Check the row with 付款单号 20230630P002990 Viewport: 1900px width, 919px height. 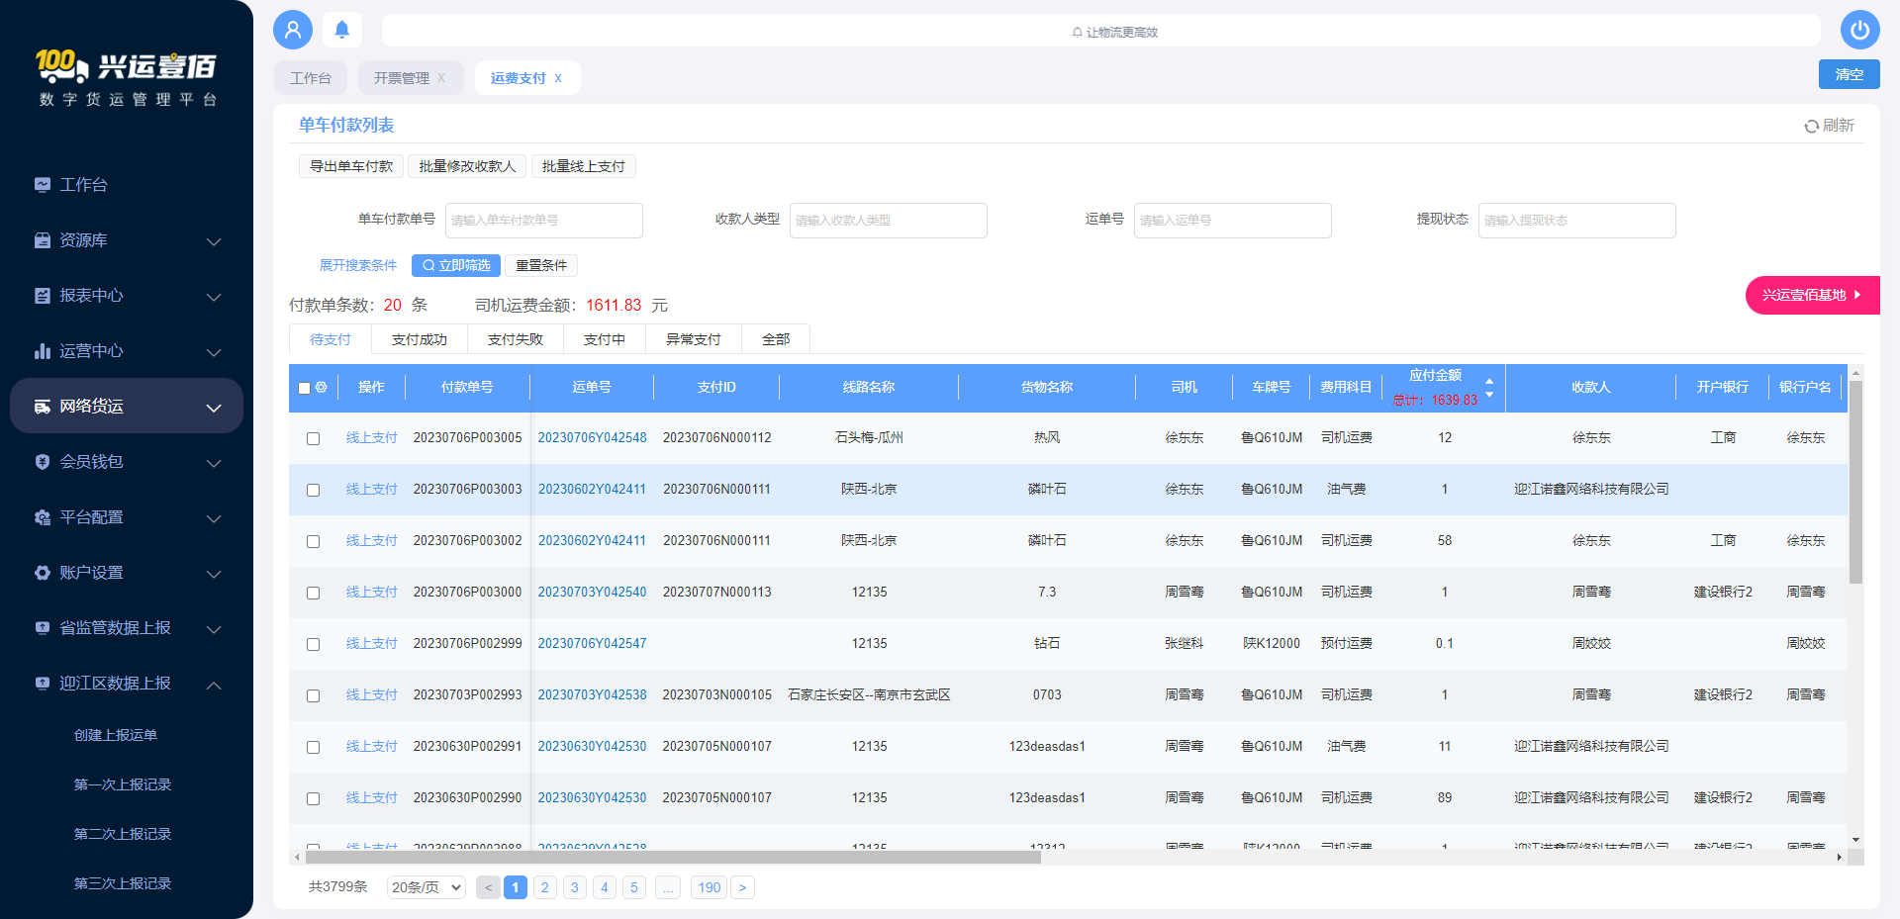(x=313, y=798)
